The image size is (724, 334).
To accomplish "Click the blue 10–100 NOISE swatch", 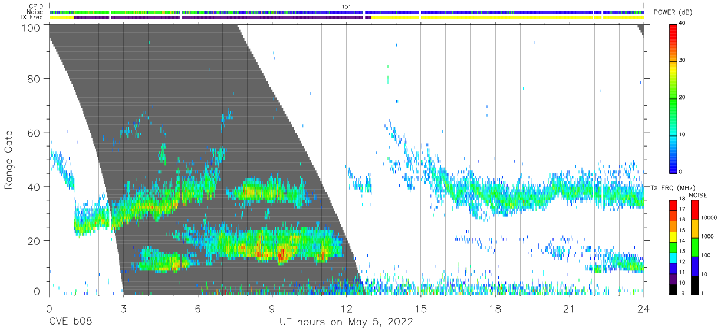I will (695, 266).
